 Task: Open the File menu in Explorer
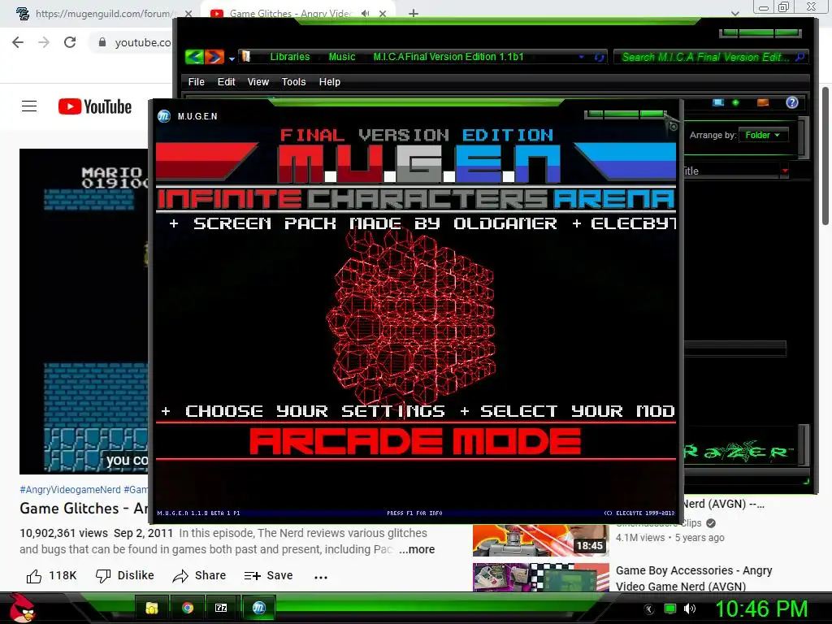196,82
